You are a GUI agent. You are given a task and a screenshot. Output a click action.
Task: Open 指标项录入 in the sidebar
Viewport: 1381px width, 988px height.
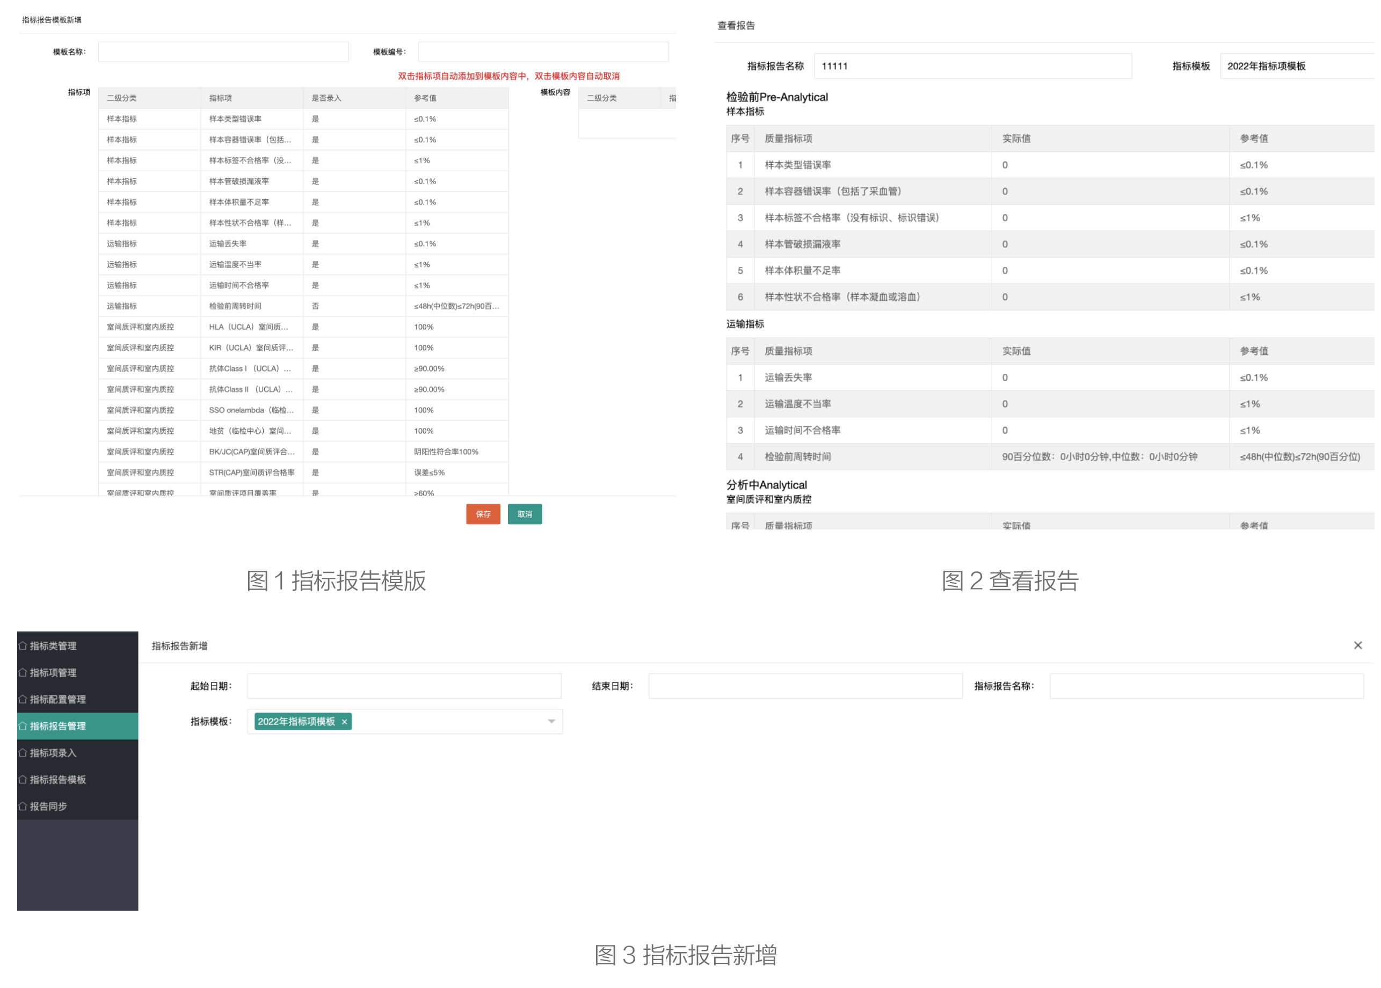coord(77,753)
